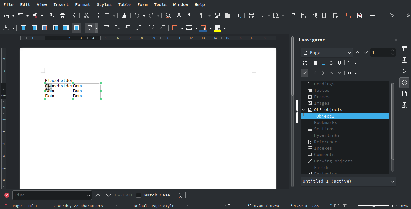Toggle Parallel wrap in the toolbar
The width and height of the screenshot is (411, 209).
click(x=34, y=28)
